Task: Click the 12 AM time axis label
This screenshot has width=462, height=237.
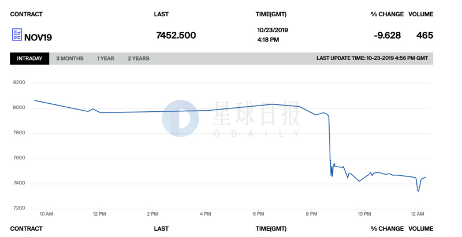Action: coord(418,215)
